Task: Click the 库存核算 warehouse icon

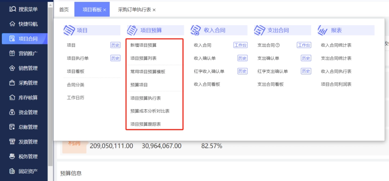Action: pyautogui.click(x=12, y=98)
